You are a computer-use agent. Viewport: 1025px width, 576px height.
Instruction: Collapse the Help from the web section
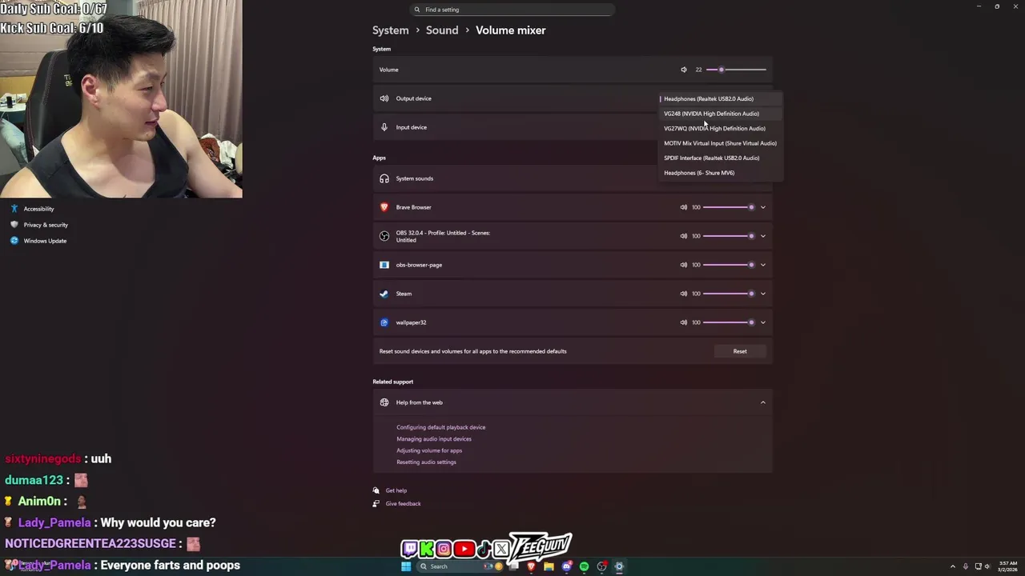(763, 402)
